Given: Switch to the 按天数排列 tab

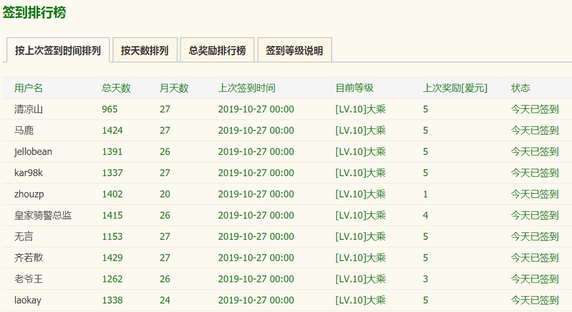Looking at the screenshot, I should pyautogui.click(x=144, y=50).
